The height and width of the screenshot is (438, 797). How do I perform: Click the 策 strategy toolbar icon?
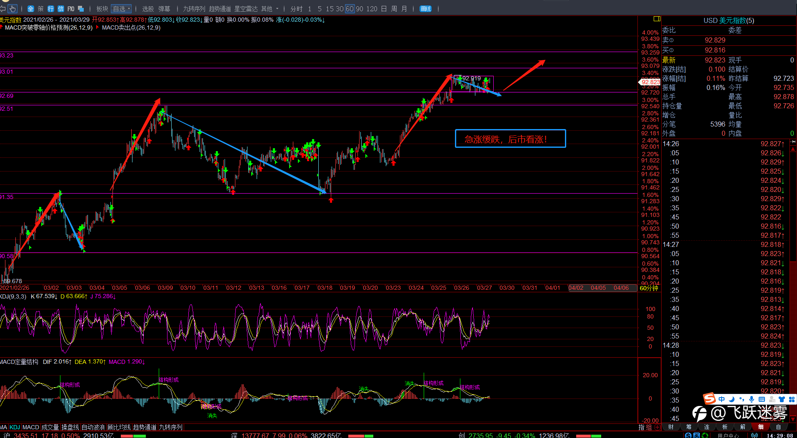[x=40, y=8]
